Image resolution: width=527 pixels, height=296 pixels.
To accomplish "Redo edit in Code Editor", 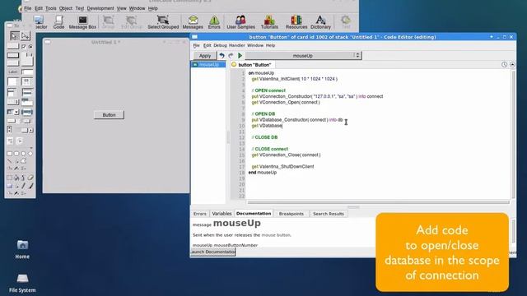I will (x=231, y=55).
